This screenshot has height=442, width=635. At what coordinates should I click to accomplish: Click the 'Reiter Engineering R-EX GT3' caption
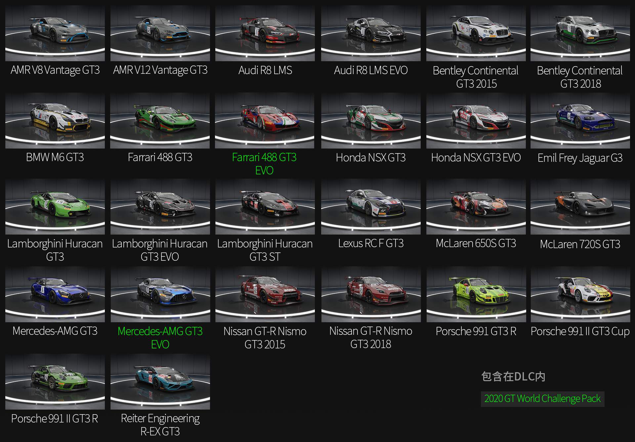pyautogui.click(x=160, y=425)
